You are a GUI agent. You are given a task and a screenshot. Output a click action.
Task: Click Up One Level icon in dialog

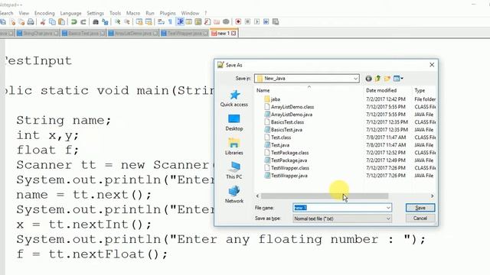click(377, 79)
